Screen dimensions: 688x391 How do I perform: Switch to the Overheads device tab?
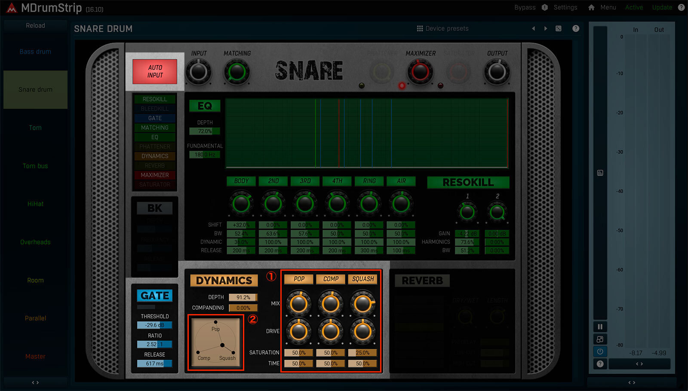point(35,242)
